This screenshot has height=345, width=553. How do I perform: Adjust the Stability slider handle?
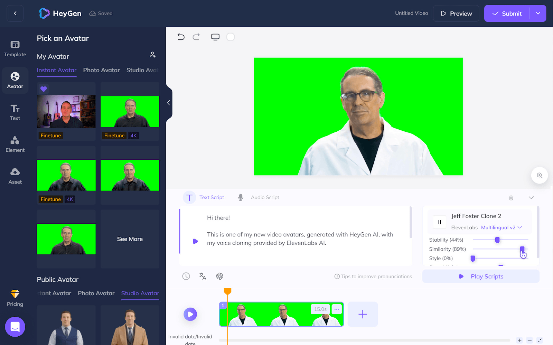tap(497, 240)
